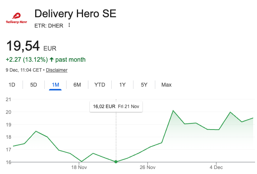Show the 1Y price history
The width and height of the screenshot is (257, 174).
pyautogui.click(x=122, y=85)
